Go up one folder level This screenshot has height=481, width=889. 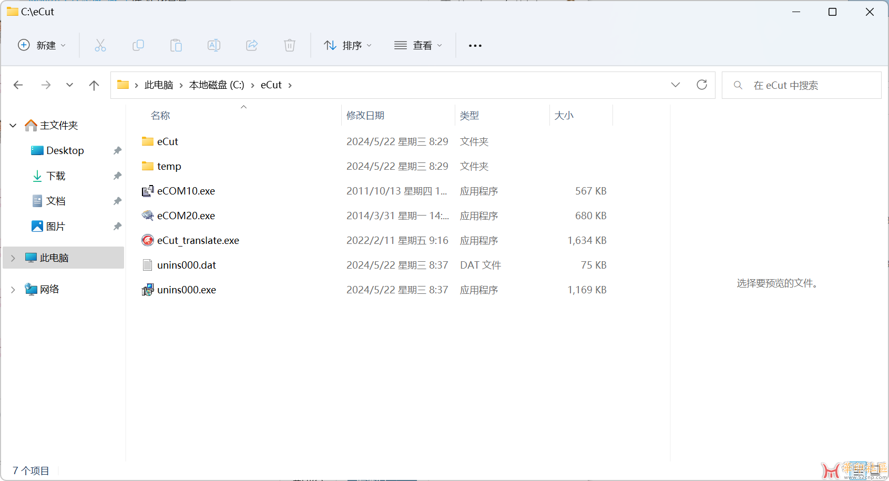click(x=94, y=85)
